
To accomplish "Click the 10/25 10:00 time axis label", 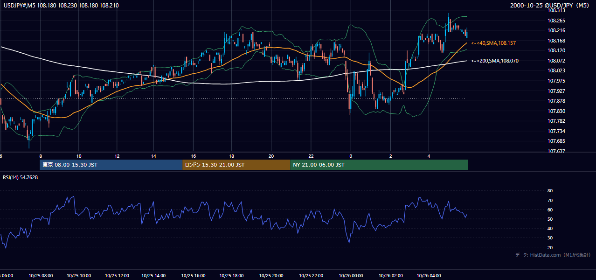I will tap(78, 276).
